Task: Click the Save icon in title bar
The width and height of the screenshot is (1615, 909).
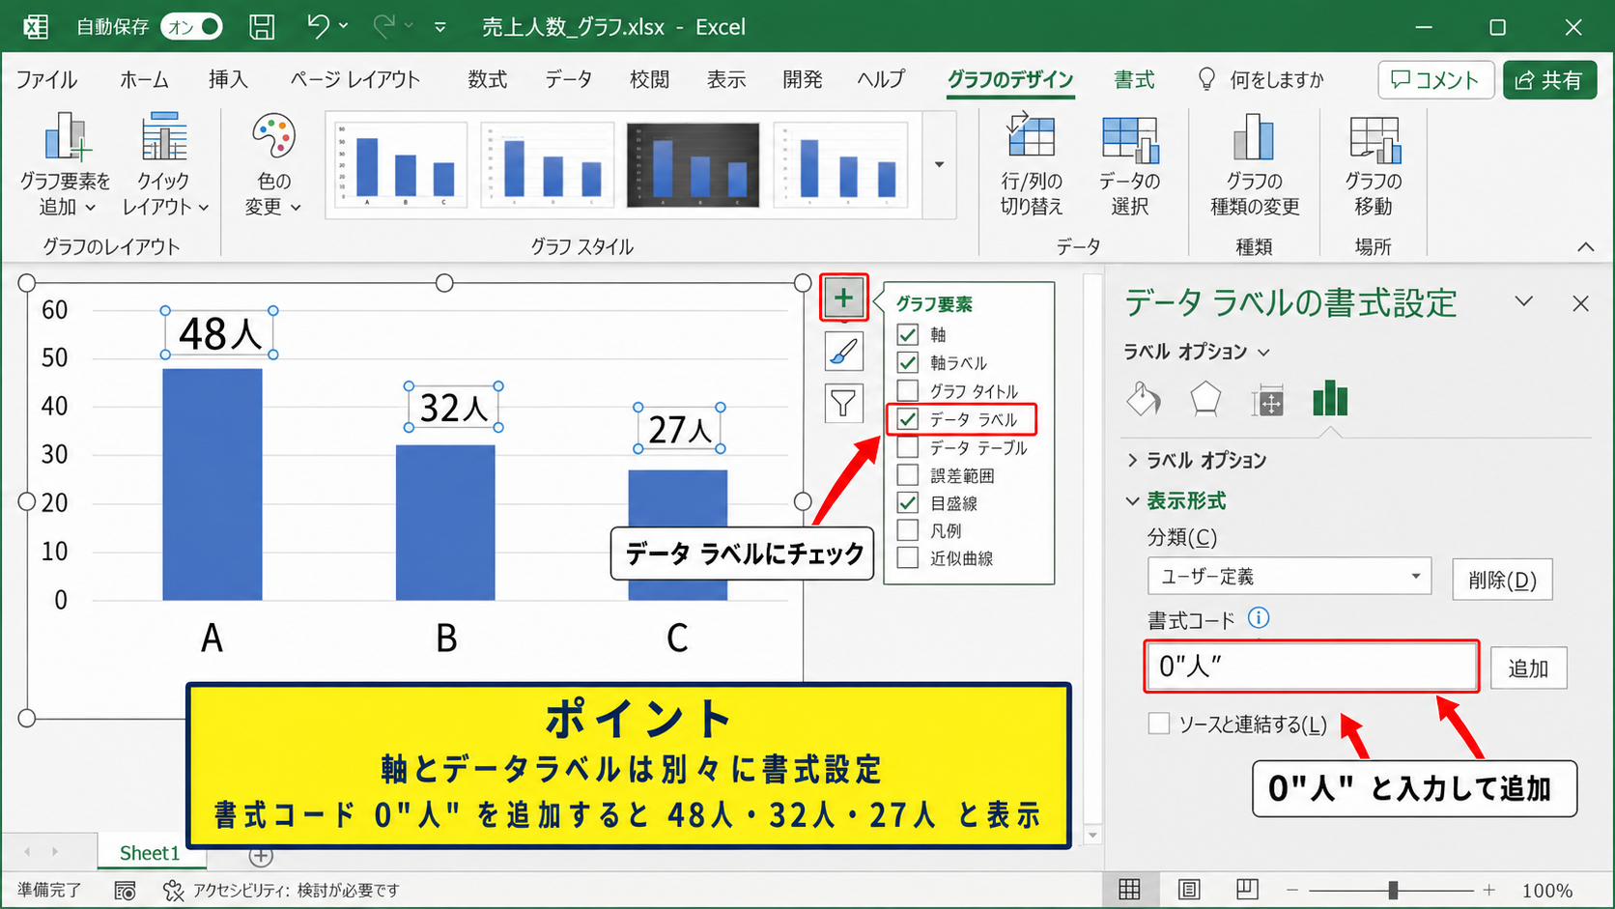Action: click(x=262, y=27)
